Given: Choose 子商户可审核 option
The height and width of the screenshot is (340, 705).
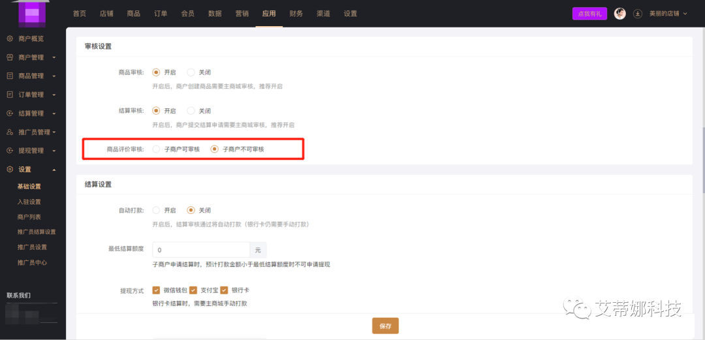Looking at the screenshot, I should [156, 149].
